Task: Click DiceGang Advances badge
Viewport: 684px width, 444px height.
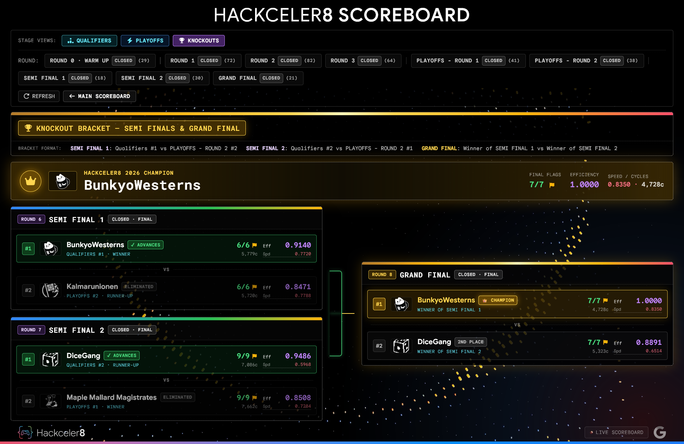Action: [x=121, y=356]
